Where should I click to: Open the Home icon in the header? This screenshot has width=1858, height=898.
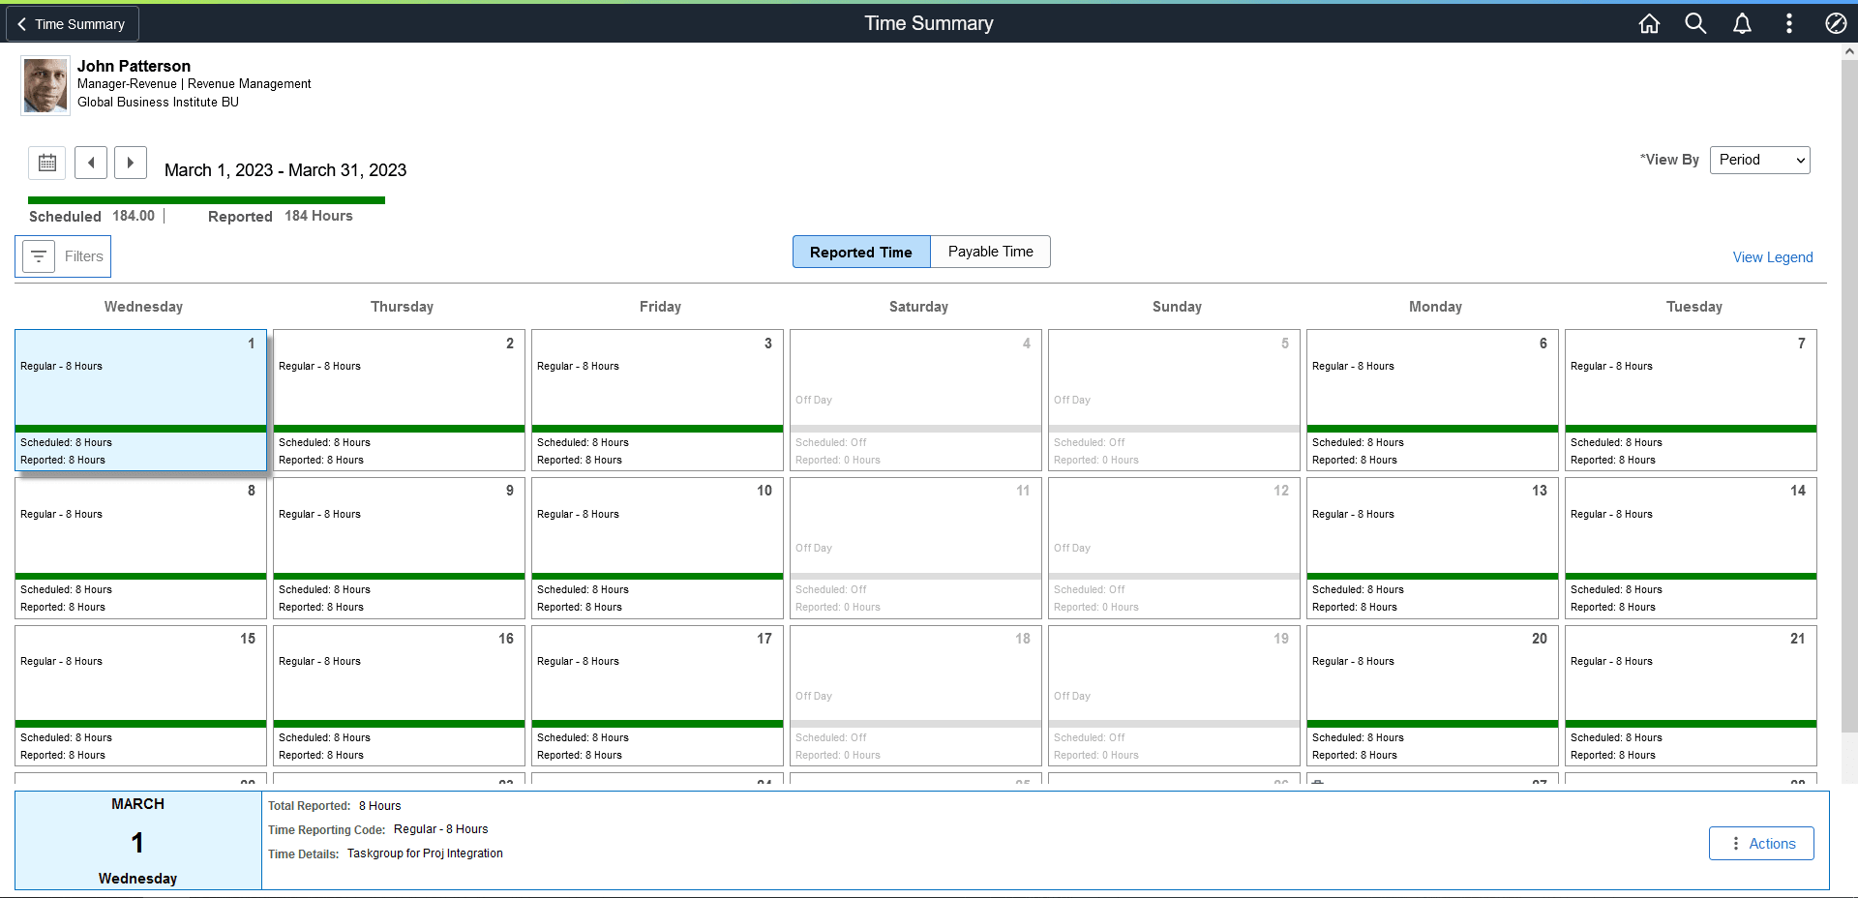[x=1649, y=23]
